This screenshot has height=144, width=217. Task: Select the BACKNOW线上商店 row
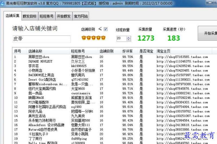coord(41,75)
